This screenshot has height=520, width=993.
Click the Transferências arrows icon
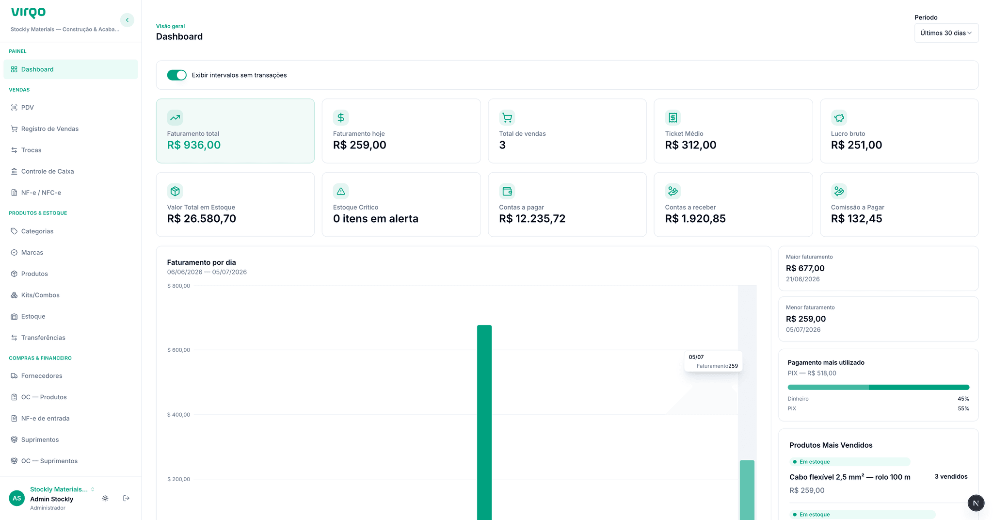click(x=14, y=338)
